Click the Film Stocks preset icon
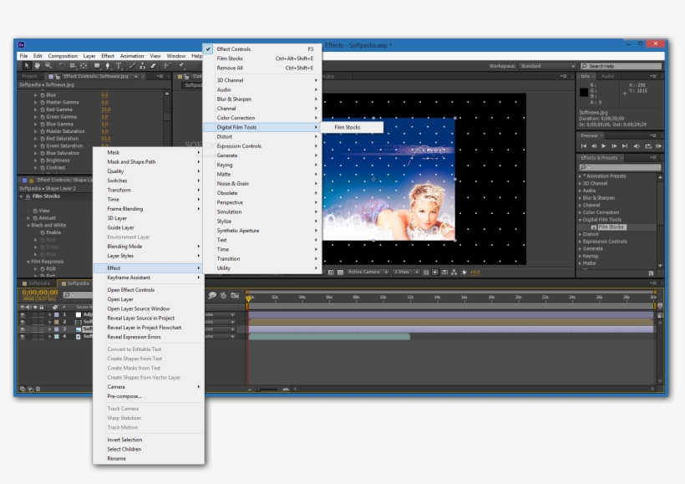685x484 pixels. pos(594,227)
